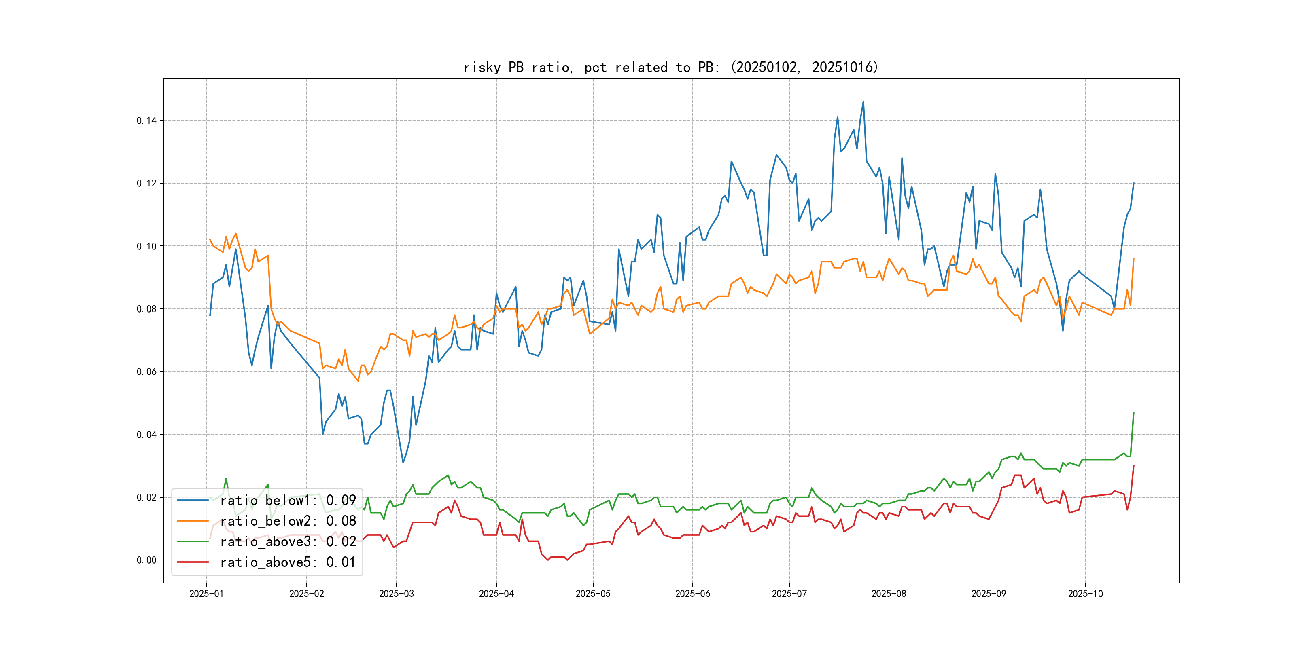The image size is (1311, 655).
Task: Click the blue line's highest peak in July
Action: coord(863,102)
